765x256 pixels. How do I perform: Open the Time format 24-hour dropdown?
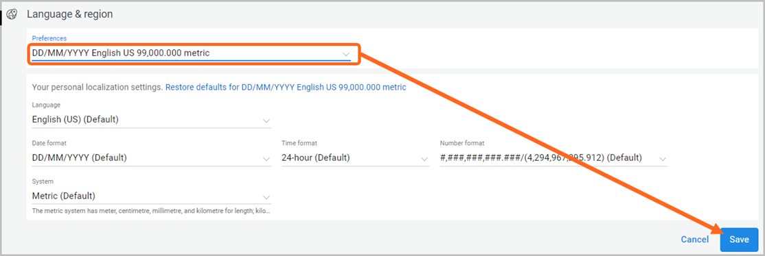[355, 158]
